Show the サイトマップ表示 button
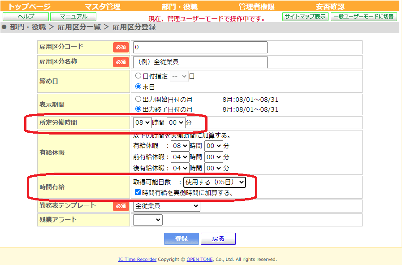The width and height of the screenshot is (402, 265). click(305, 17)
